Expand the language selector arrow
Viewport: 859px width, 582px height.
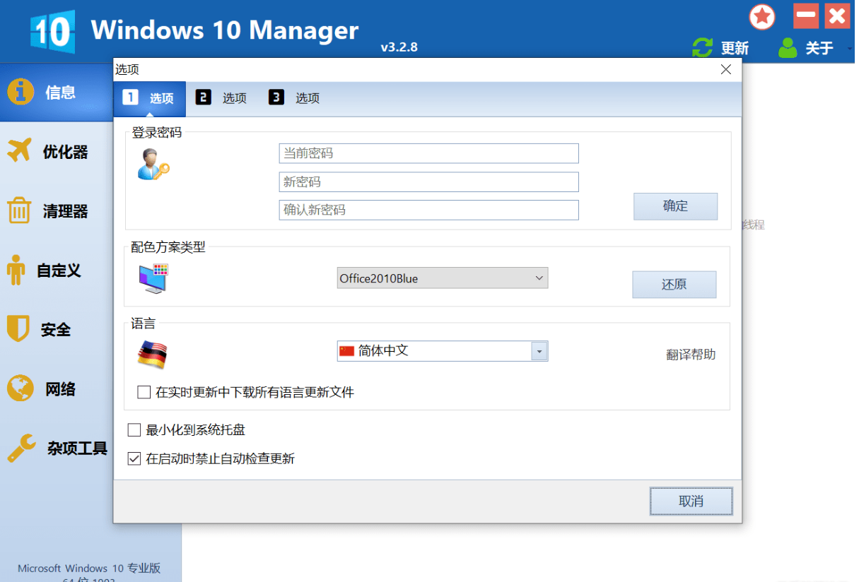point(541,351)
